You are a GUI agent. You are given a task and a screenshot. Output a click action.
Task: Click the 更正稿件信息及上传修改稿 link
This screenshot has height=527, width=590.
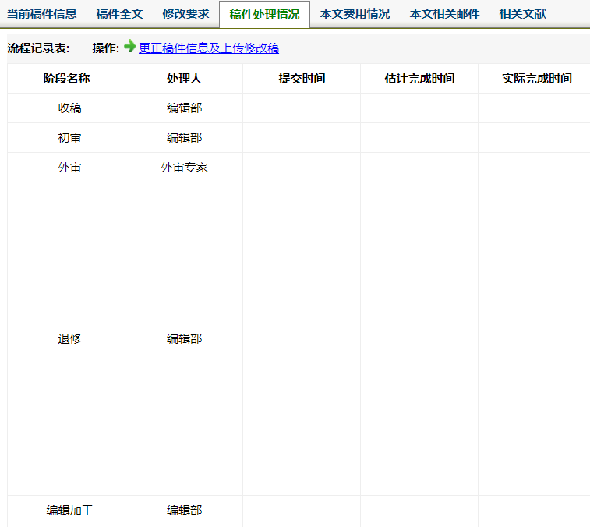click(x=209, y=48)
